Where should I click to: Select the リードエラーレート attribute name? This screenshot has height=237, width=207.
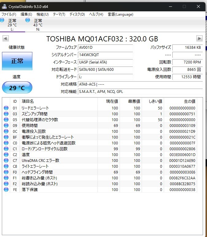pyautogui.click(x=35, y=108)
